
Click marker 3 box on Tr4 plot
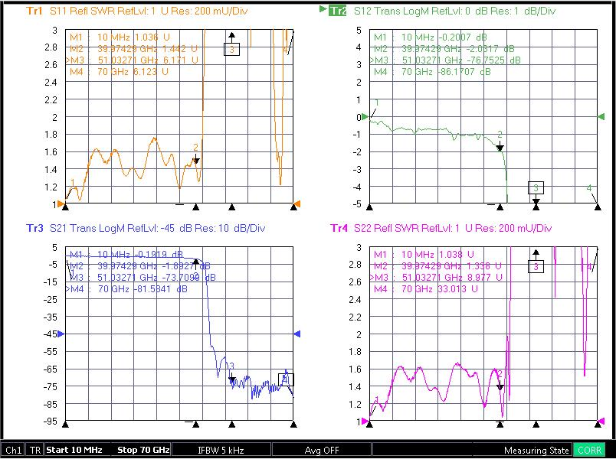(x=536, y=266)
